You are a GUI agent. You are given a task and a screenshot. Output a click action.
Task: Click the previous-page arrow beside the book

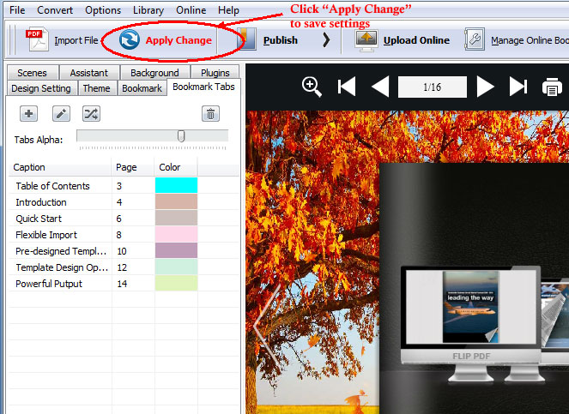[x=266, y=325]
